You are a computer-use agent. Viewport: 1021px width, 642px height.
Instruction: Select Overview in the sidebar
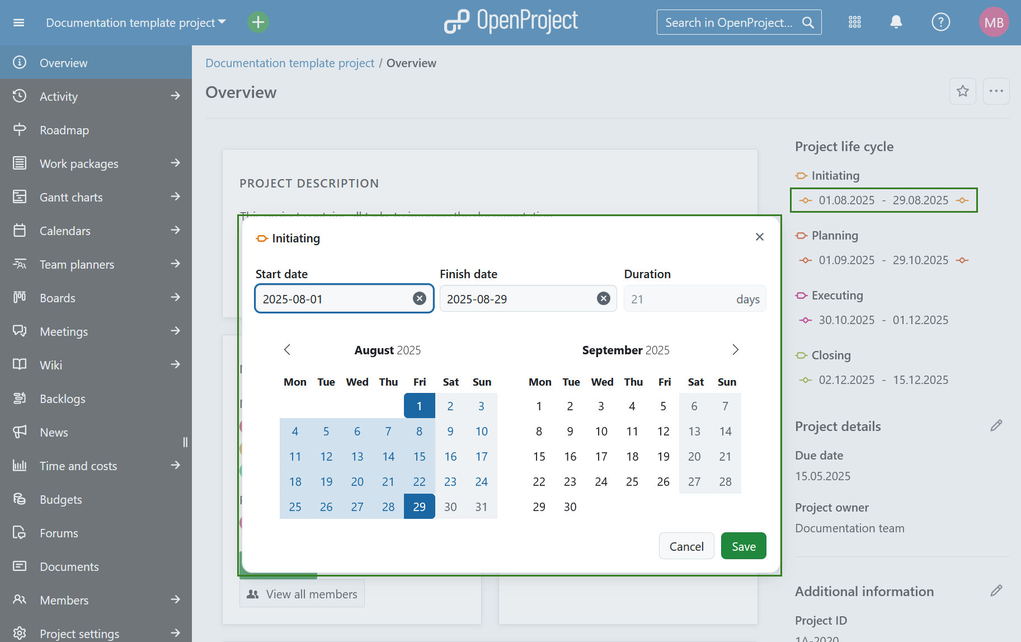click(x=96, y=63)
